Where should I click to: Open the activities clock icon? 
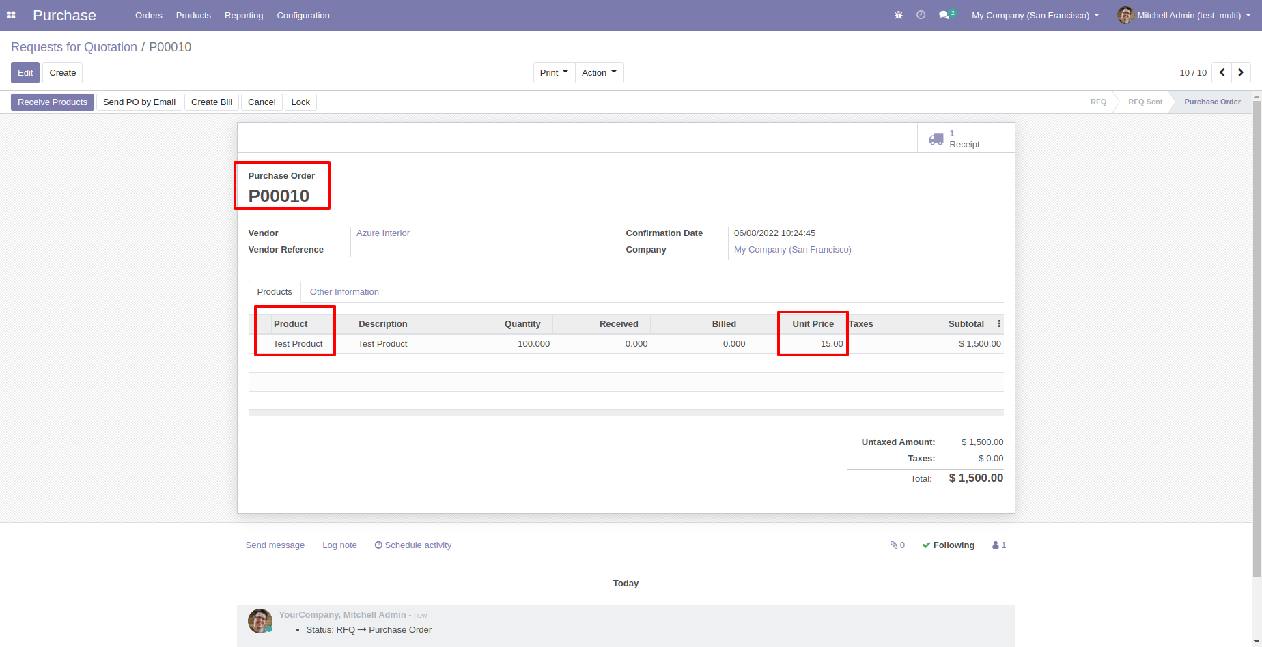pyautogui.click(x=921, y=15)
